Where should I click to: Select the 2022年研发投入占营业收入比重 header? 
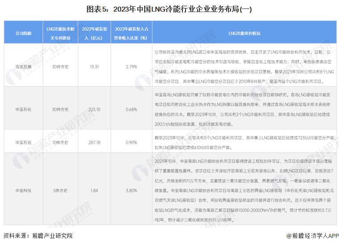(x=131, y=33)
